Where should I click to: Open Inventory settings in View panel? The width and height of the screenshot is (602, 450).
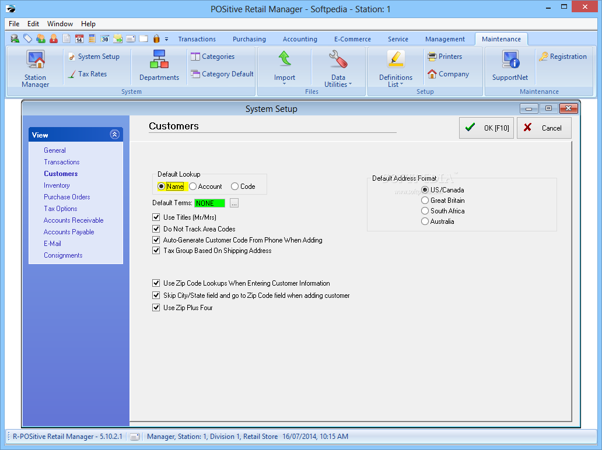coord(57,185)
